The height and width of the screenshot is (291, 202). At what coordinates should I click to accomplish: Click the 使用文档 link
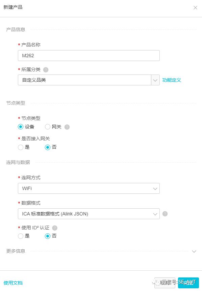13,283
